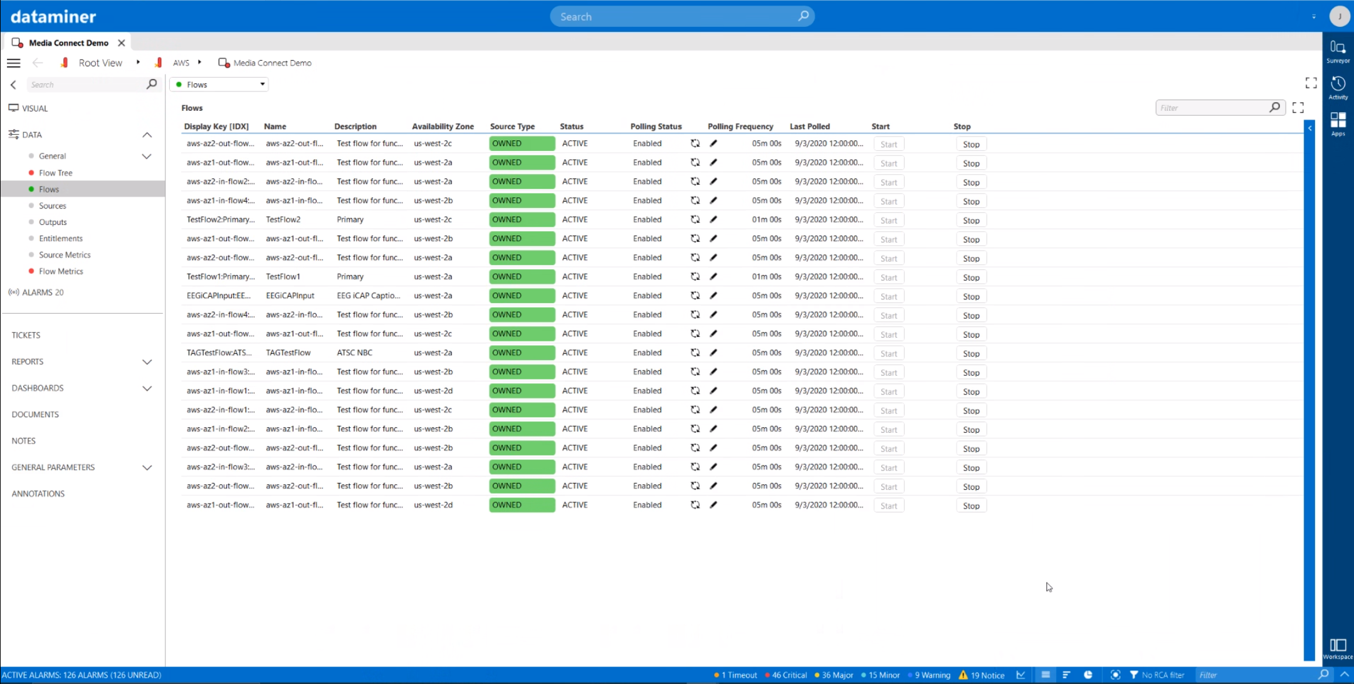Click Stop button for TestFlow2 row

pos(971,220)
